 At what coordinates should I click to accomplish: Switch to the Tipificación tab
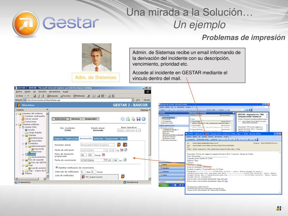tap(71, 139)
